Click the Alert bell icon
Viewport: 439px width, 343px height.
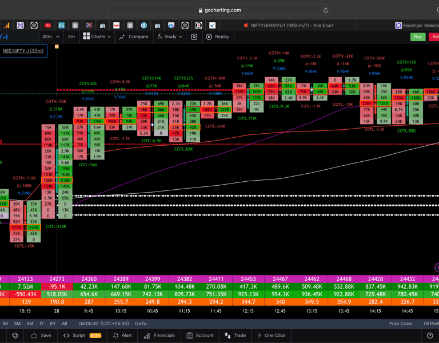(x=115, y=336)
